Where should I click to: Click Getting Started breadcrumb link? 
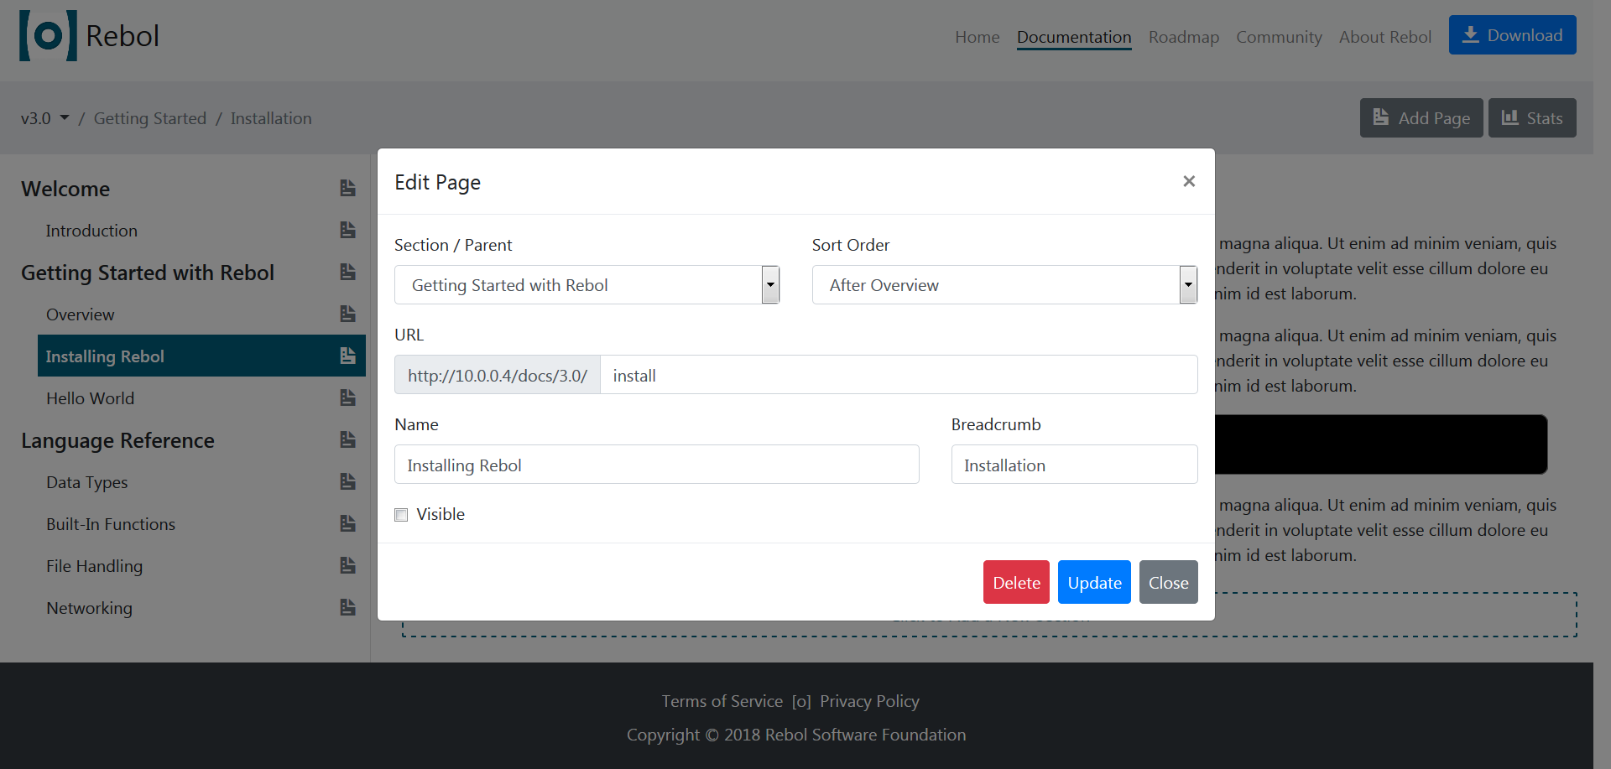pyautogui.click(x=150, y=118)
